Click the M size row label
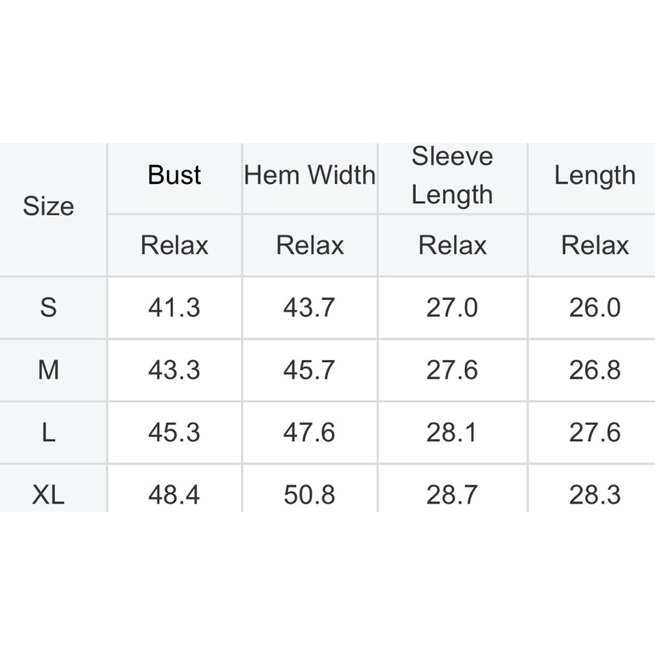Viewport: 655px width, 655px height. pos(48,369)
